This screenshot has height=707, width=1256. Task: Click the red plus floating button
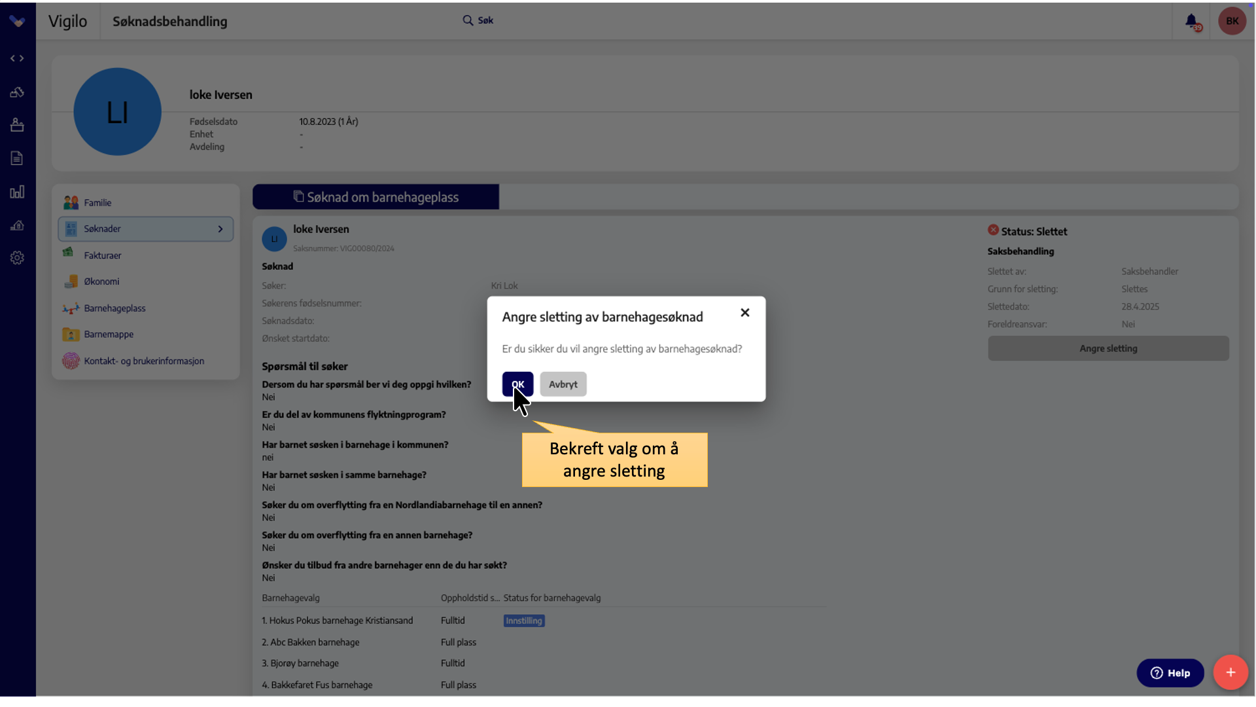point(1230,672)
